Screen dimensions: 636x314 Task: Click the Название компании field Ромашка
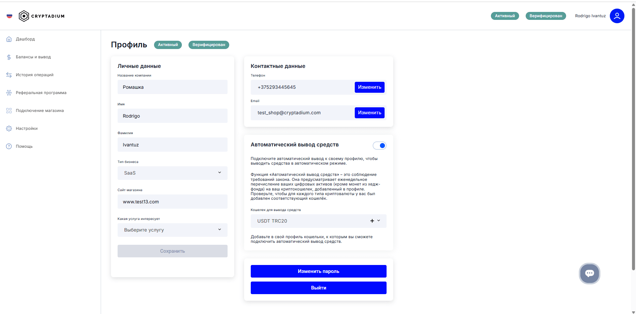[x=172, y=87]
